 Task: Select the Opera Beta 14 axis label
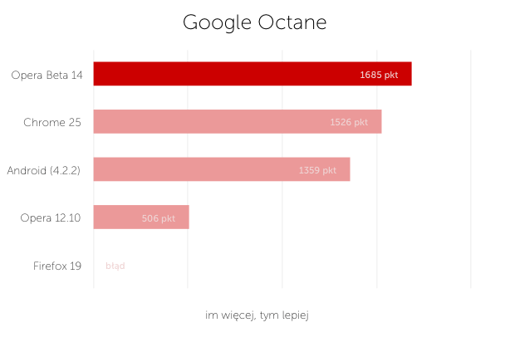[47, 75]
